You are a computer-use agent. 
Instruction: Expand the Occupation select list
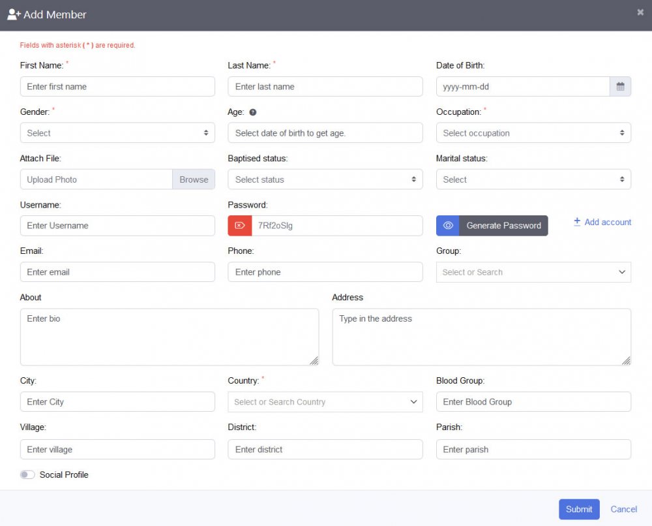(533, 133)
